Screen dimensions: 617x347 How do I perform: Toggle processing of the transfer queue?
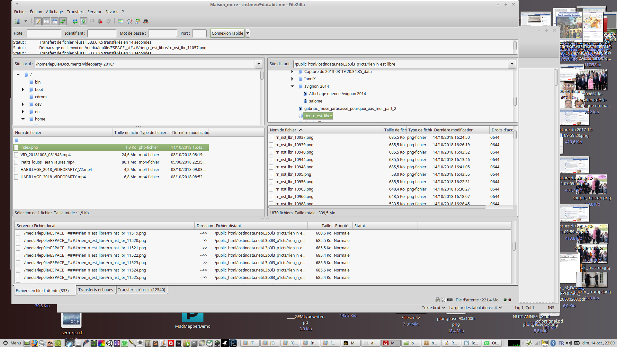coord(84,21)
